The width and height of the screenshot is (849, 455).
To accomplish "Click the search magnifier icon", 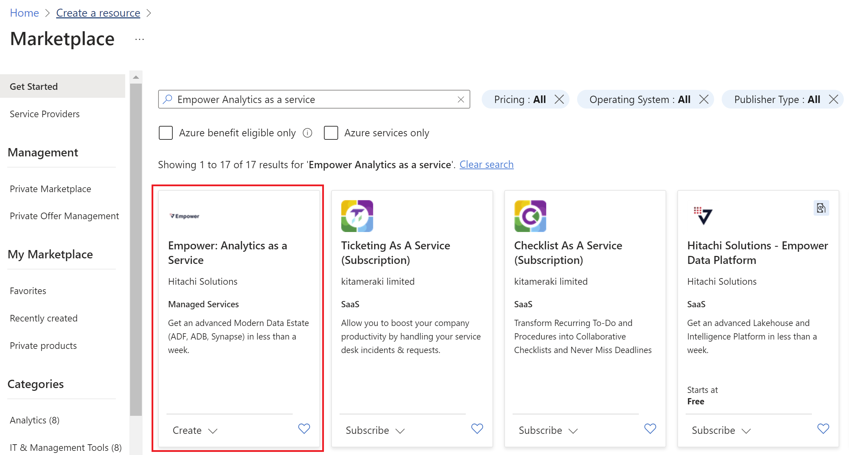I will pyautogui.click(x=168, y=99).
